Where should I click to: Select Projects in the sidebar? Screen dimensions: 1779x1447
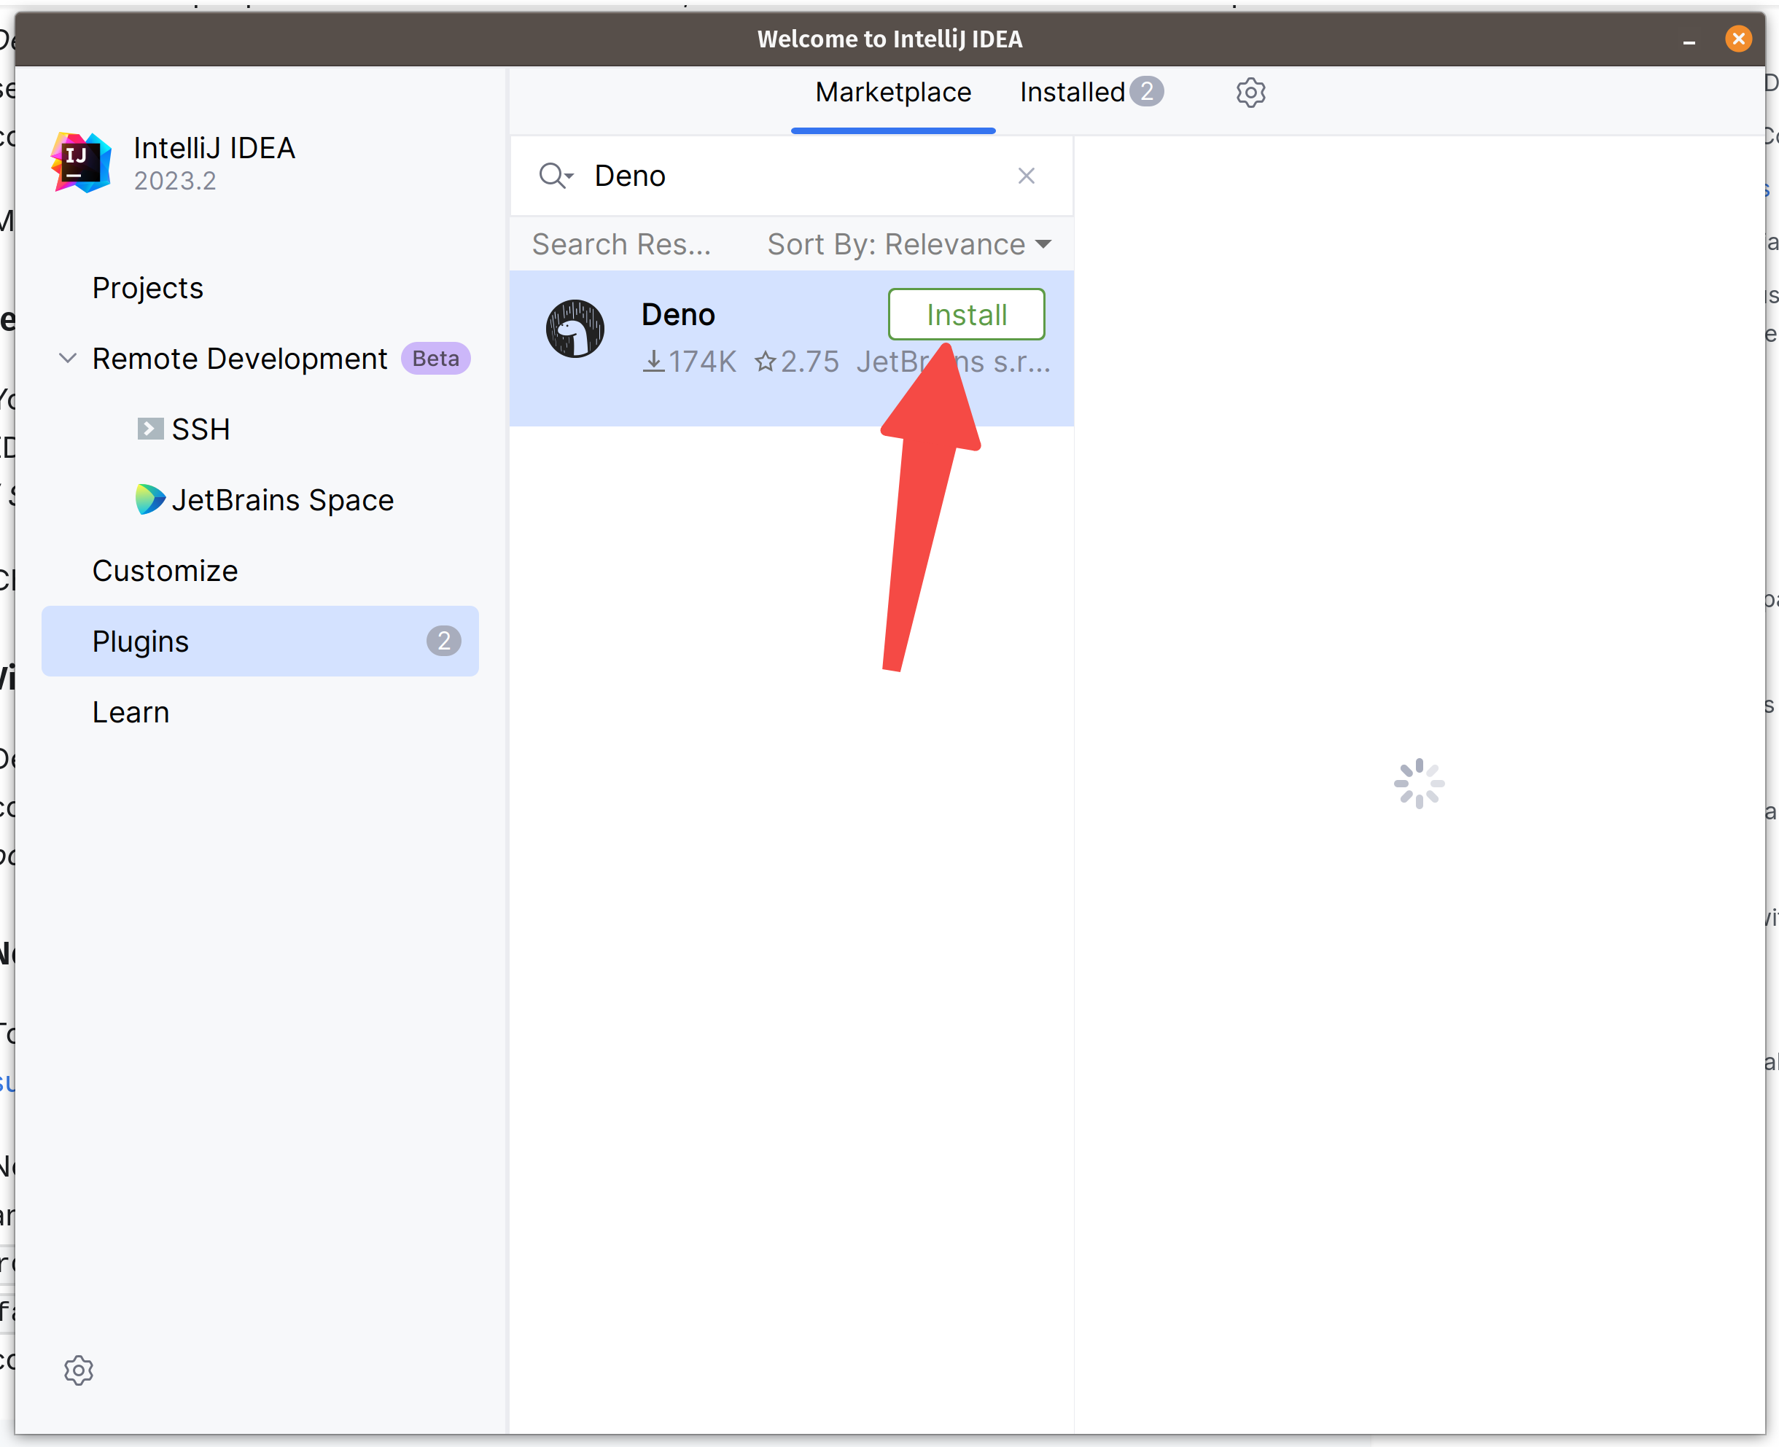point(147,287)
